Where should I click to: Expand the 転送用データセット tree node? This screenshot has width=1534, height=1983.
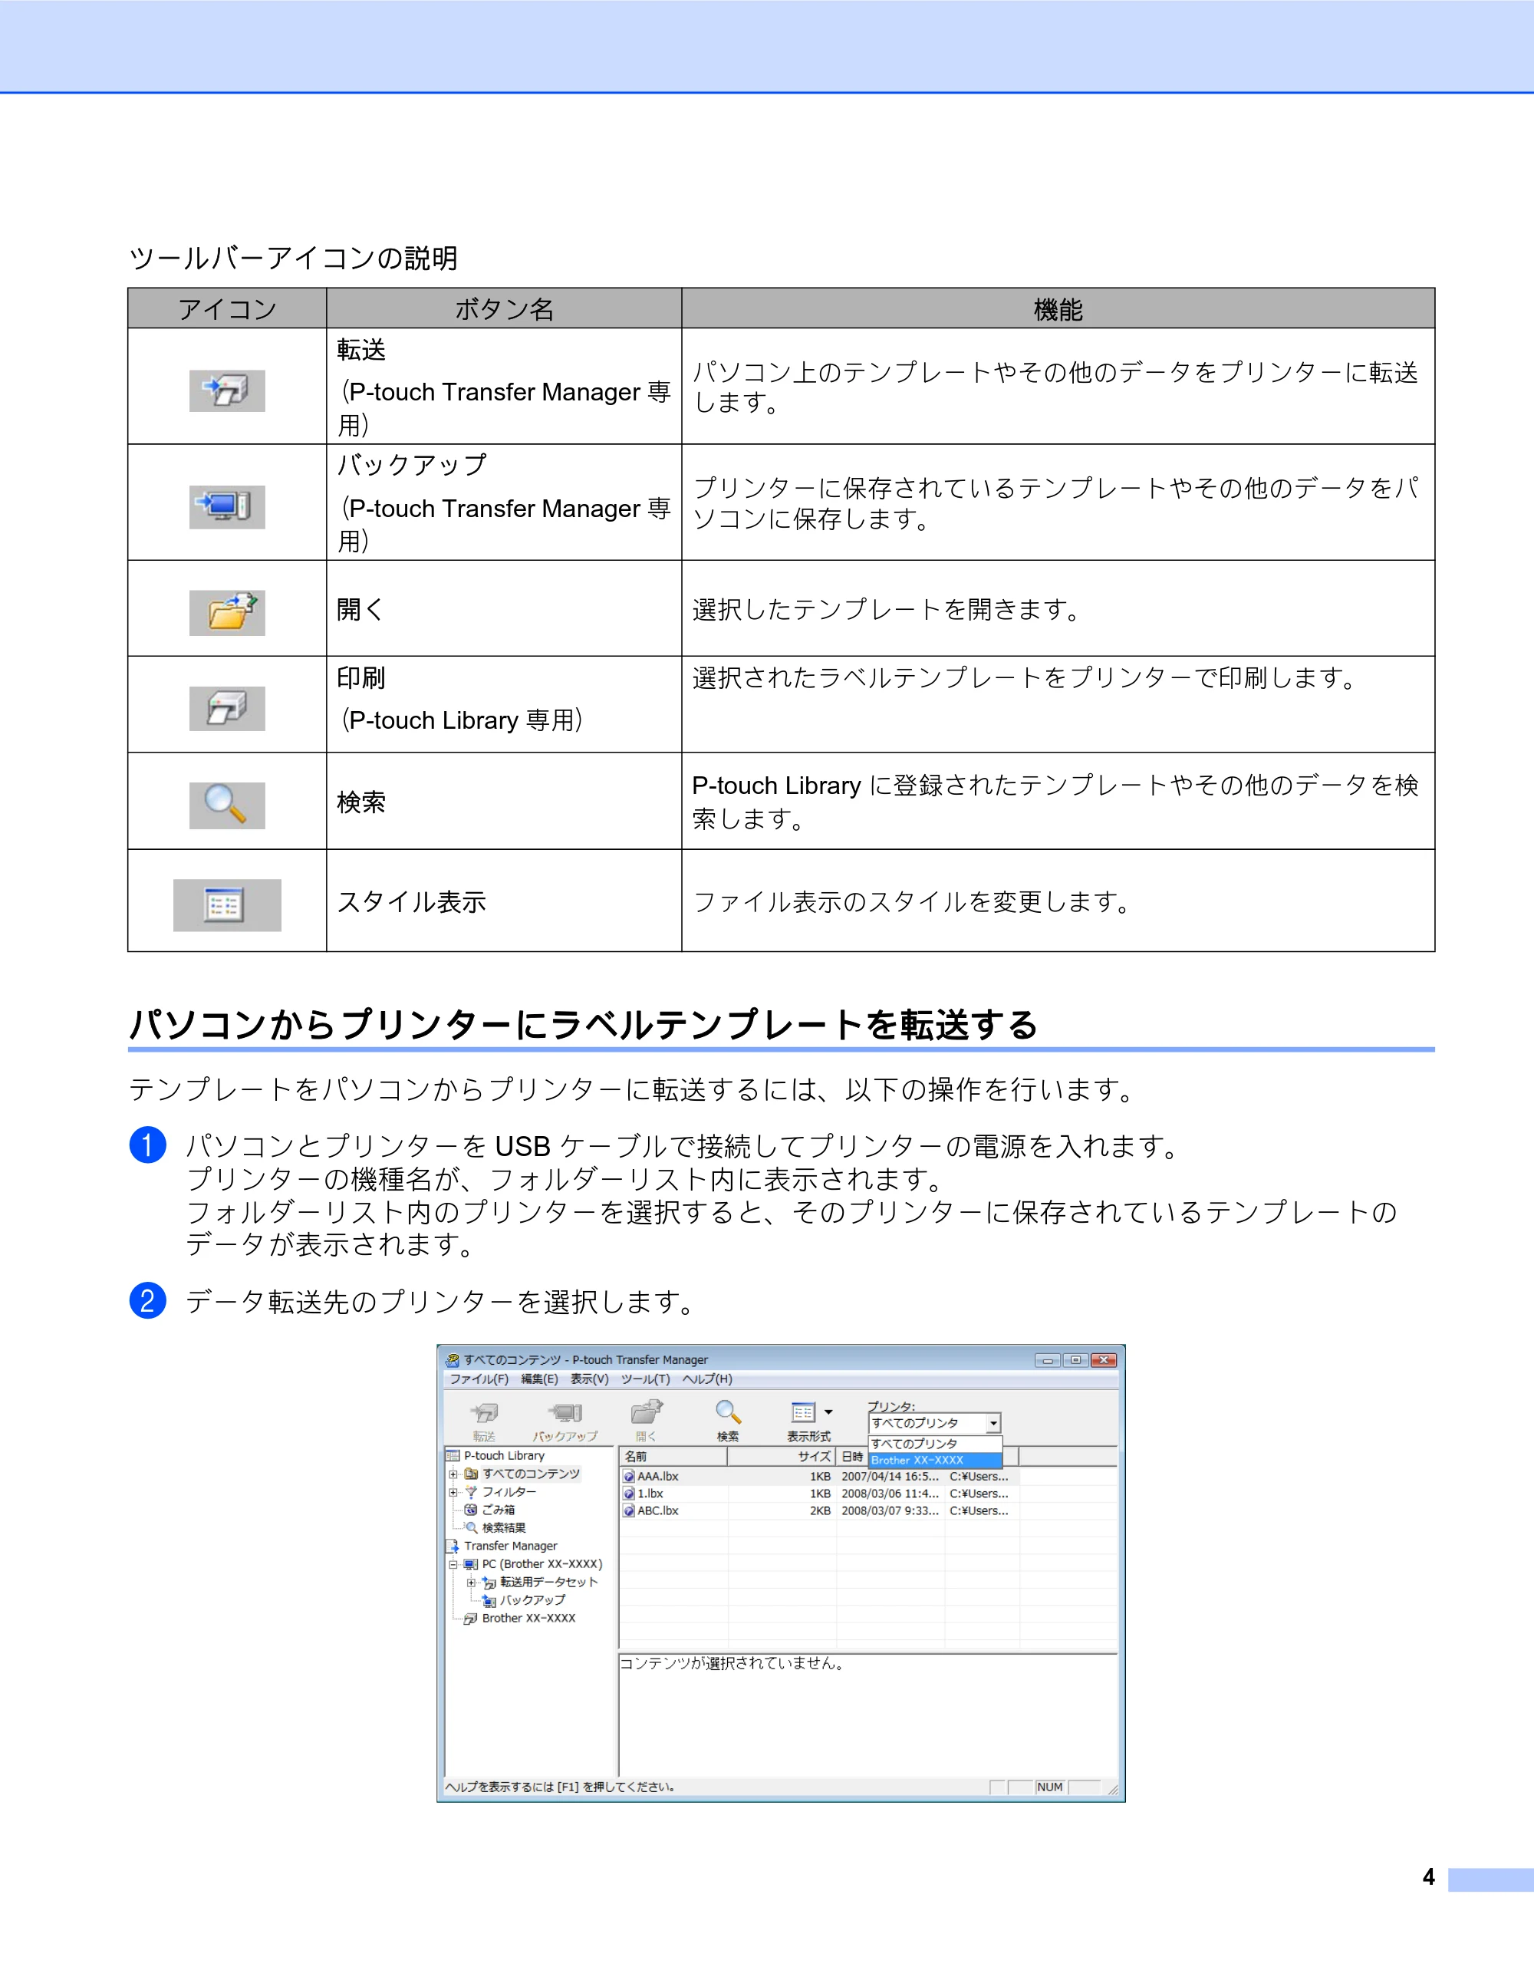(x=471, y=1583)
